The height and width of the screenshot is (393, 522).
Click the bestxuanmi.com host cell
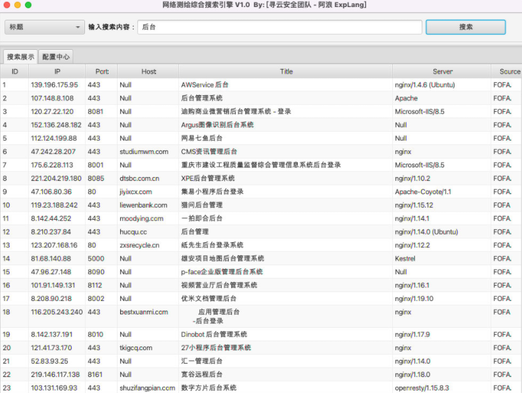point(144,312)
